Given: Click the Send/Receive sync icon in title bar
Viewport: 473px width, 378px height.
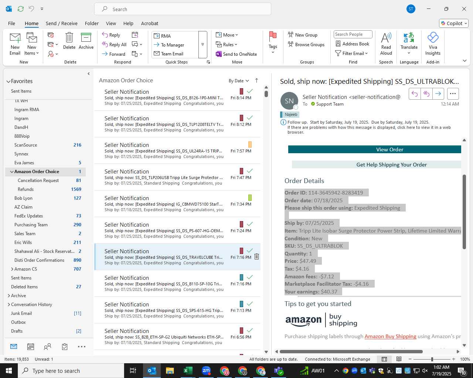Looking at the screenshot, I should (21, 9).
